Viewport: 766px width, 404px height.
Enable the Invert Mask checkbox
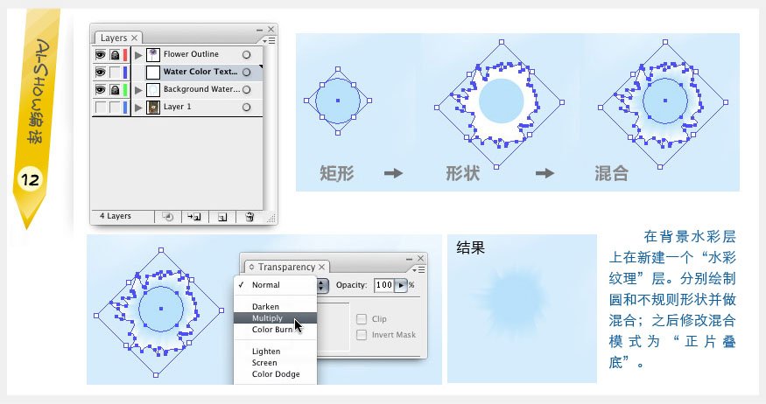click(362, 335)
